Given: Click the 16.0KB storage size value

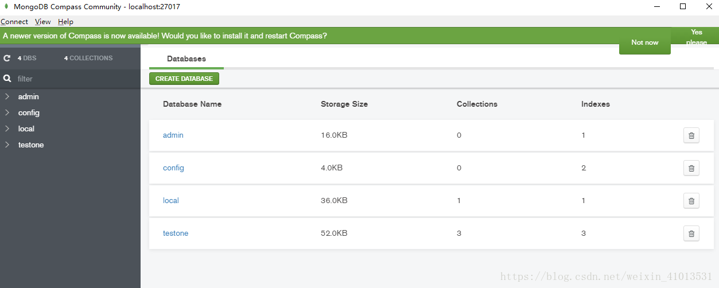Looking at the screenshot, I should click(x=334, y=135).
